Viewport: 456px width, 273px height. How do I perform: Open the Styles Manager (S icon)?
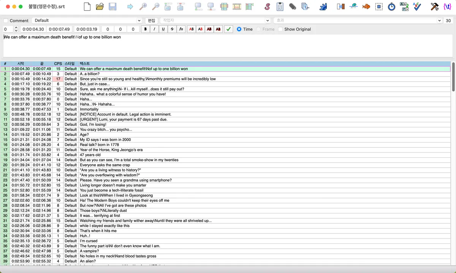(268, 6)
